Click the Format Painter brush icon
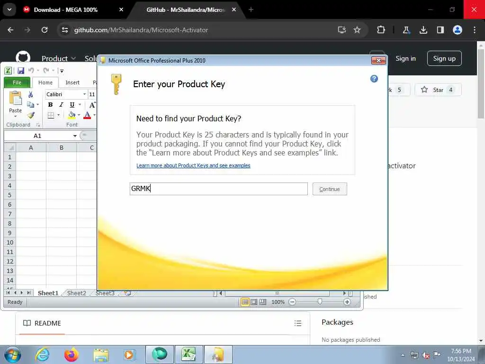This screenshot has width=485, height=364. point(31,115)
